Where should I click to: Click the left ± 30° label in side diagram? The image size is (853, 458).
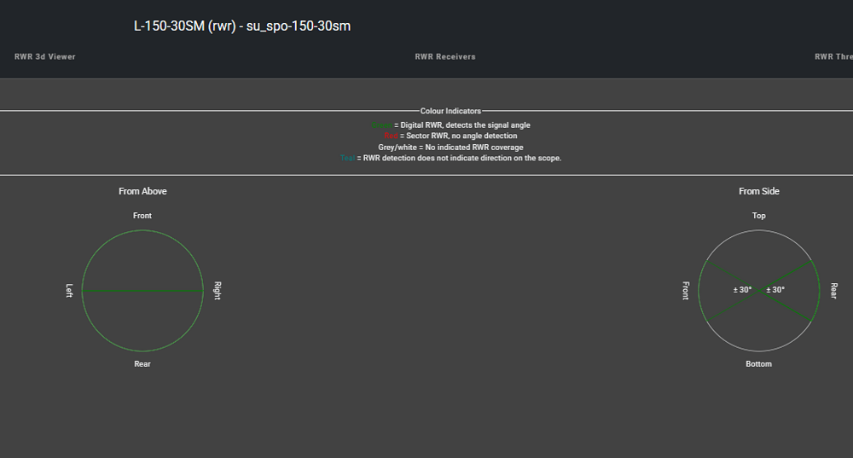(x=742, y=290)
